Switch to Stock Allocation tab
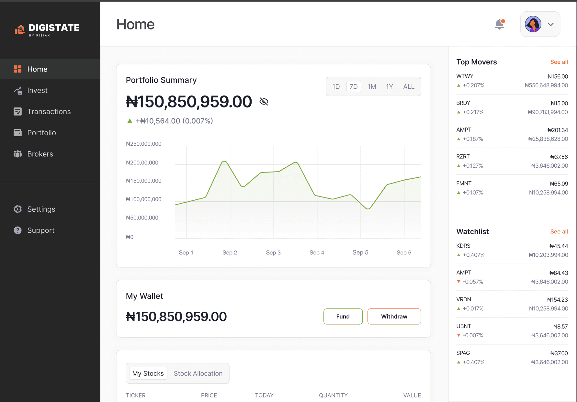The image size is (577, 402). [198, 373]
